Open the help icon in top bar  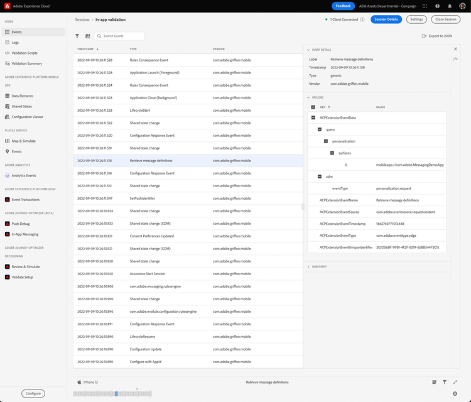437,6
